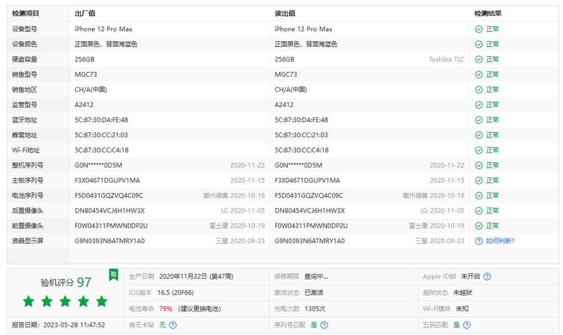Select factory front camera serial F0W04311PMWN0DP2U
Image resolution: width=563 pixels, height=335 pixels.
tap(111, 226)
